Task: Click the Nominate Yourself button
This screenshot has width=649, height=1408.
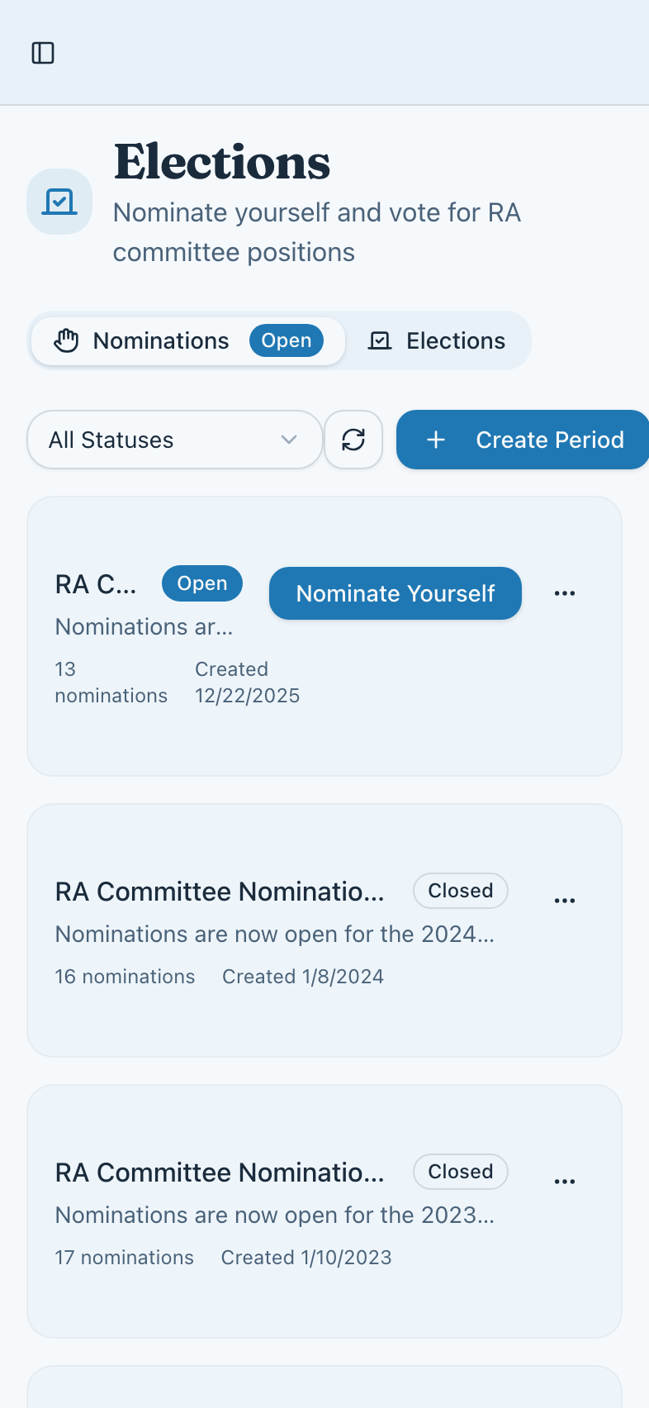Action: [396, 593]
